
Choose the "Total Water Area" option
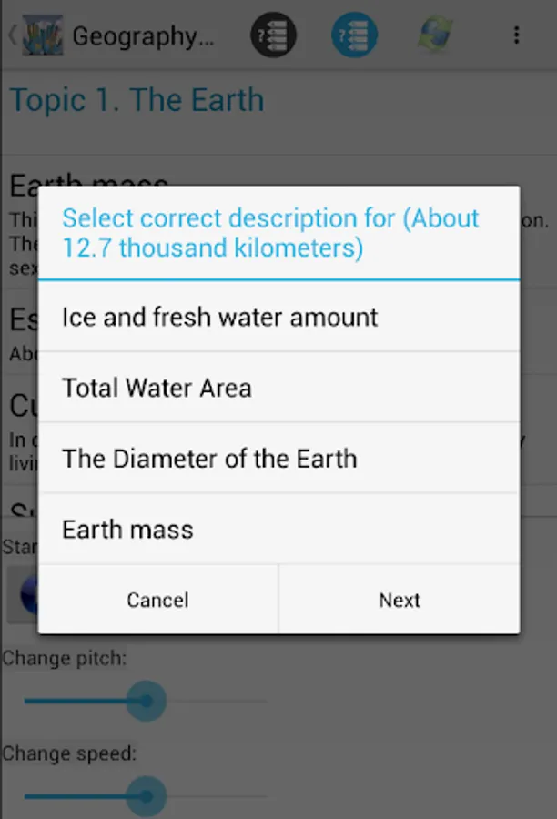pos(279,387)
